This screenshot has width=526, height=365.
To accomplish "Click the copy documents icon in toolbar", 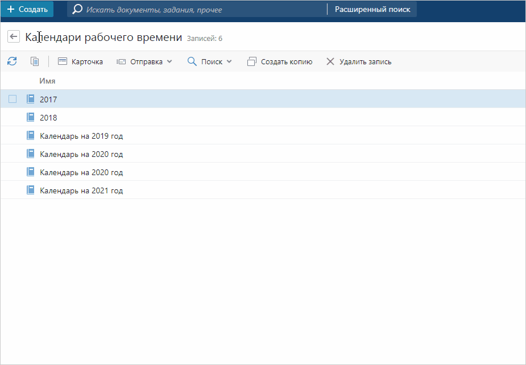I will coord(35,61).
